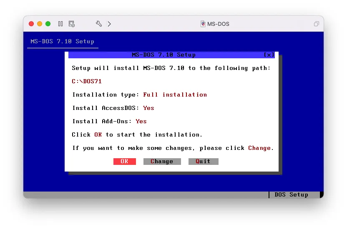The width and height of the screenshot is (347, 229).
Task: Click the window mode icon at top right
Action: pyautogui.click(x=317, y=24)
